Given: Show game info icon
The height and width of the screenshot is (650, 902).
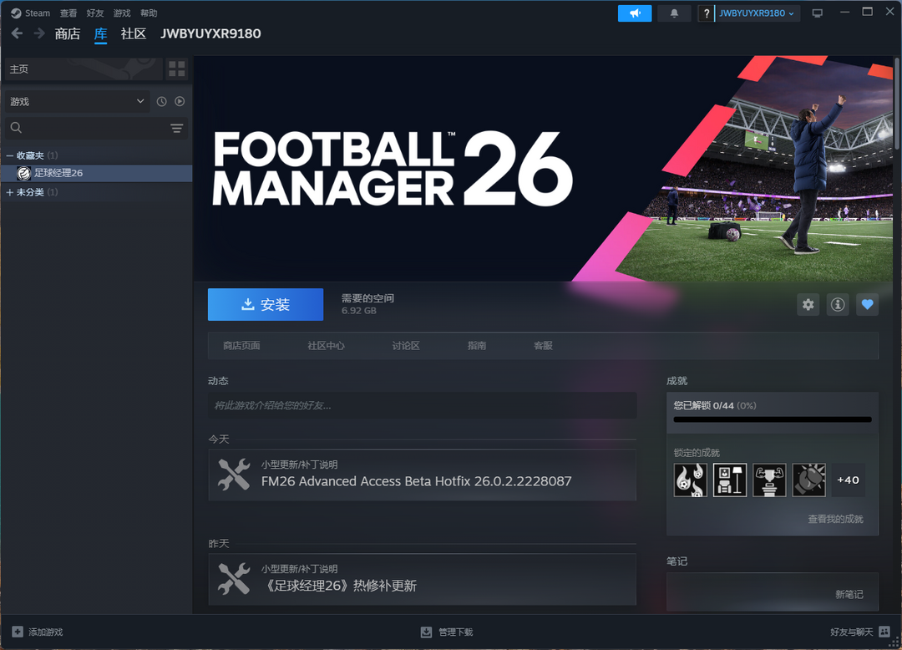Looking at the screenshot, I should coord(838,305).
